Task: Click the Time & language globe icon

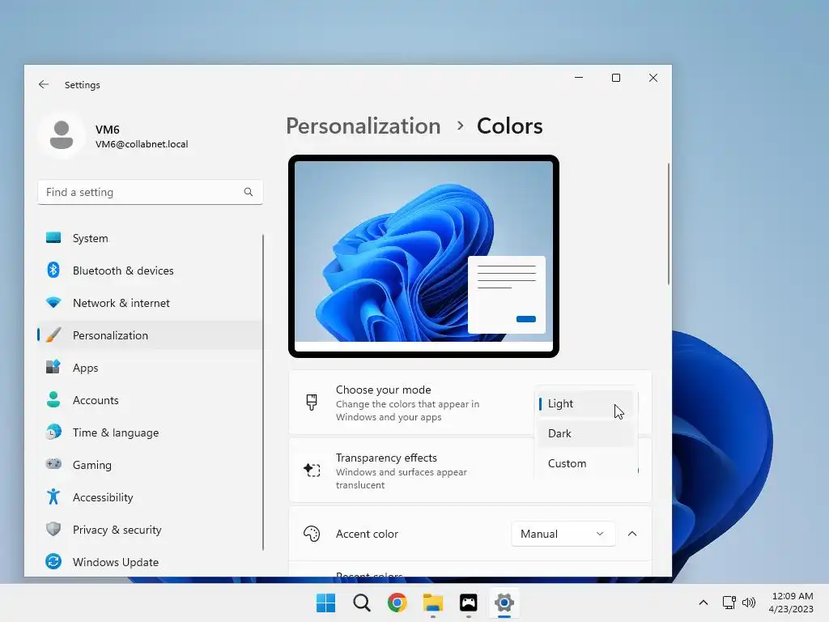Action: [x=53, y=432]
